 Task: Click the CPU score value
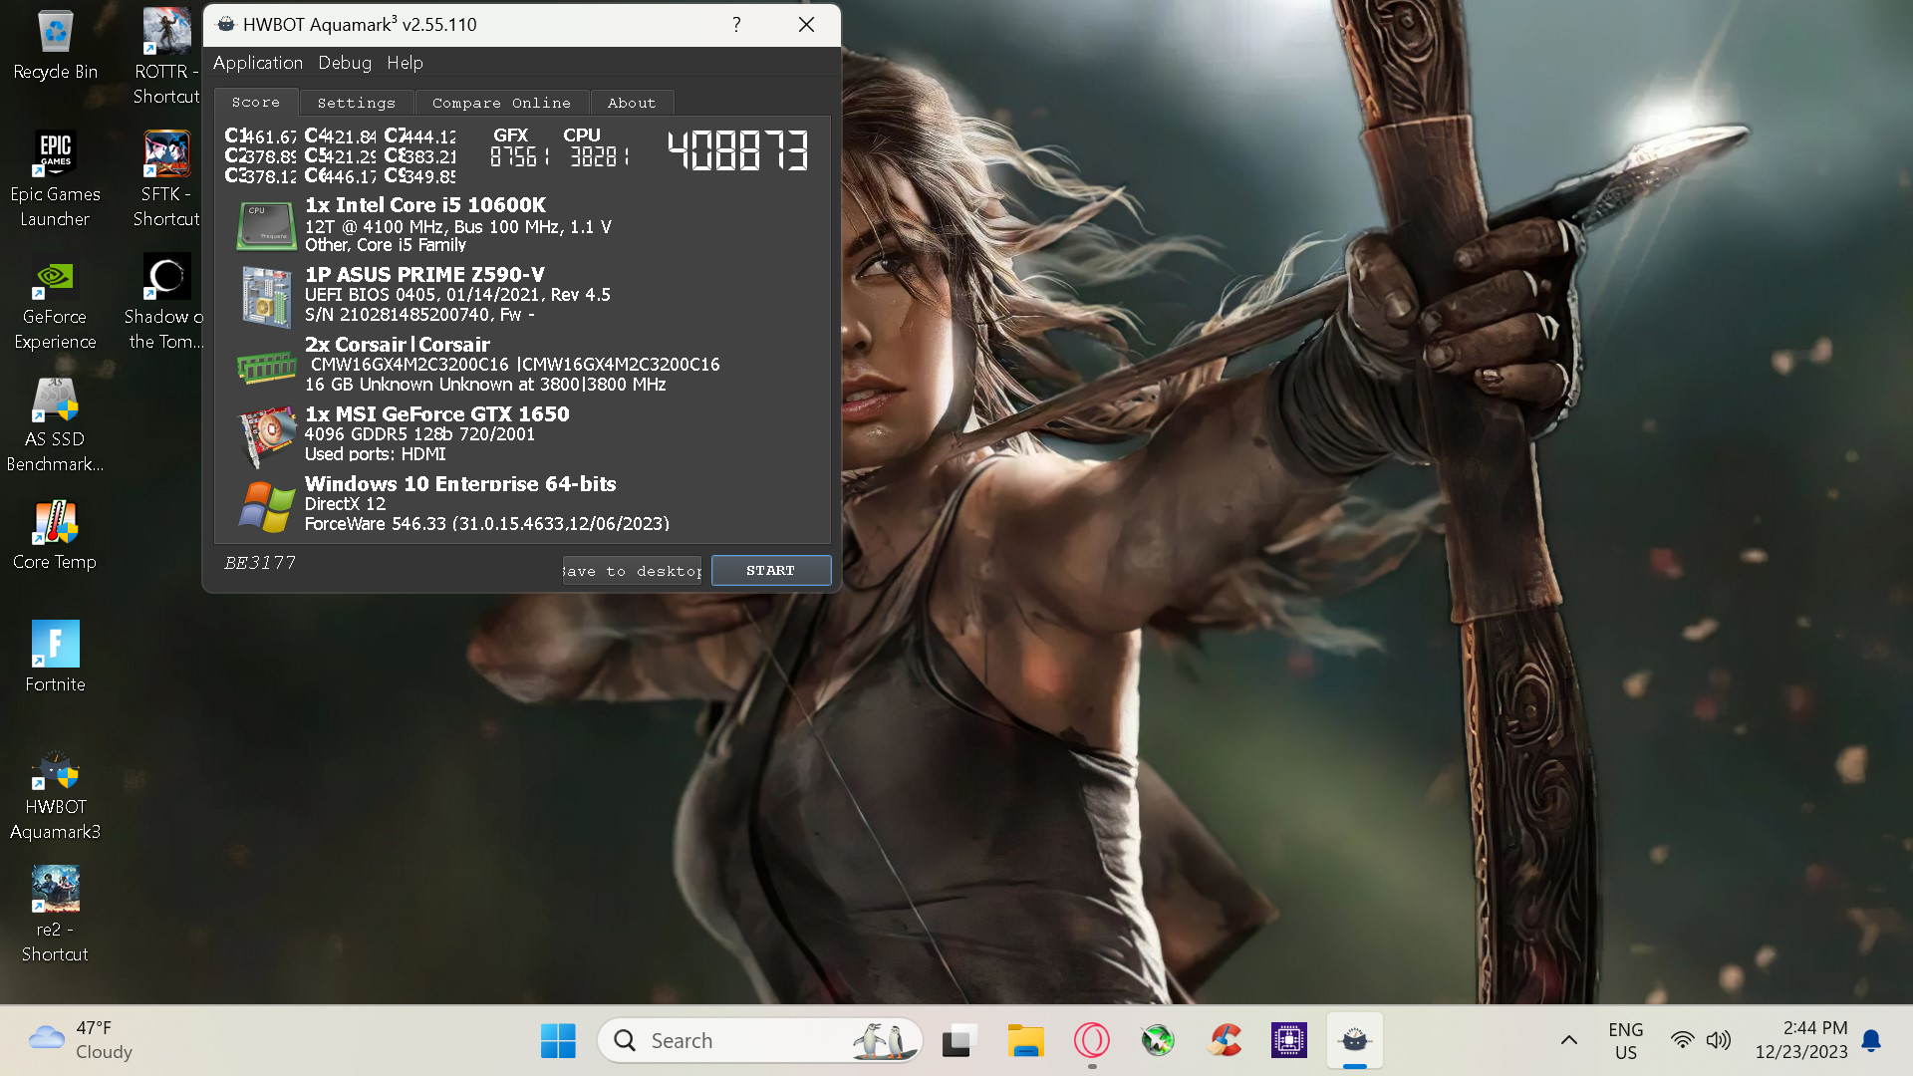click(x=599, y=156)
